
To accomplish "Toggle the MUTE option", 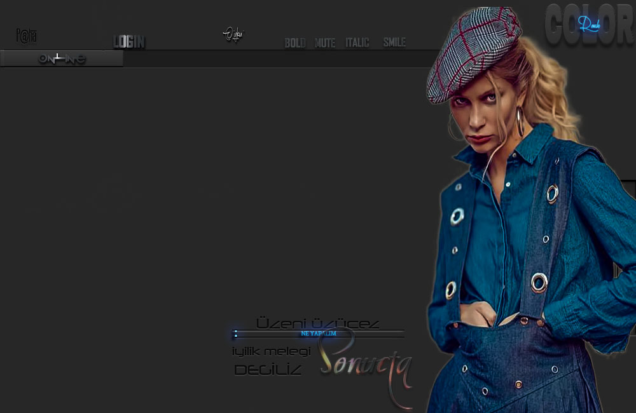I will pyautogui.click(x=325, y=43).
